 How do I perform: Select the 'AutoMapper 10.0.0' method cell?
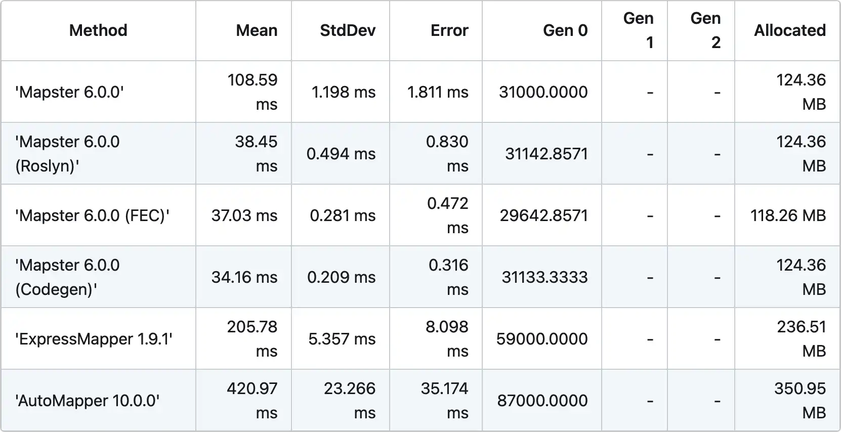point(87,401)
